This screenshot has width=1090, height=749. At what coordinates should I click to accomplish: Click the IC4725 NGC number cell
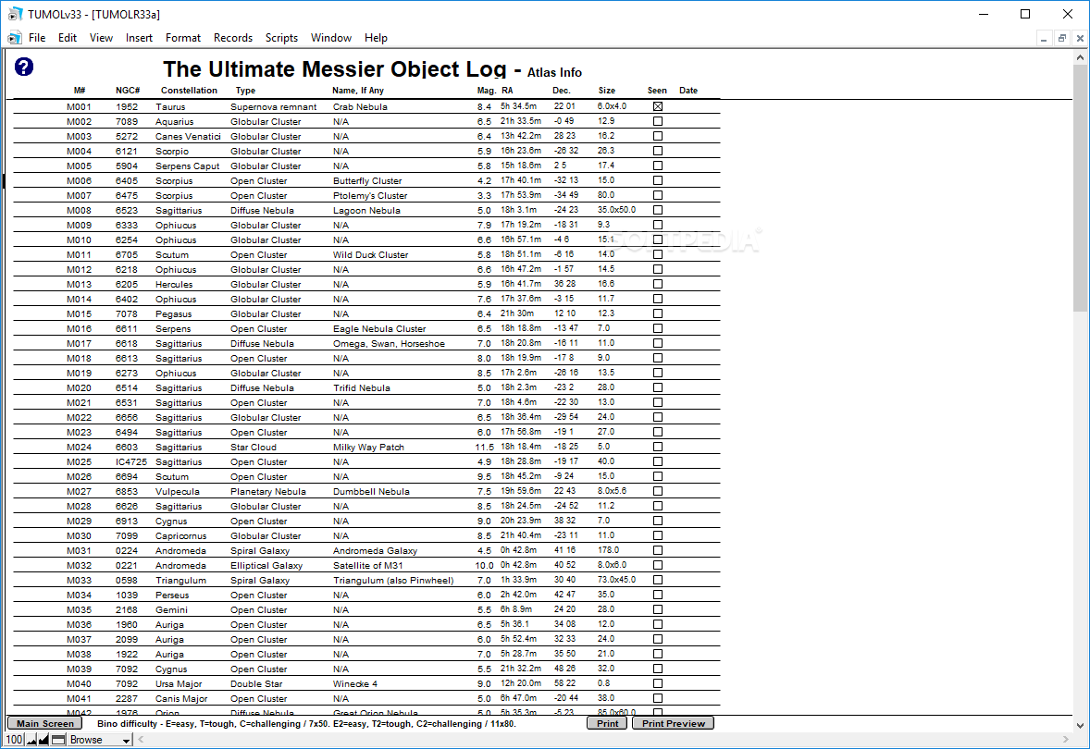point(131,461)
